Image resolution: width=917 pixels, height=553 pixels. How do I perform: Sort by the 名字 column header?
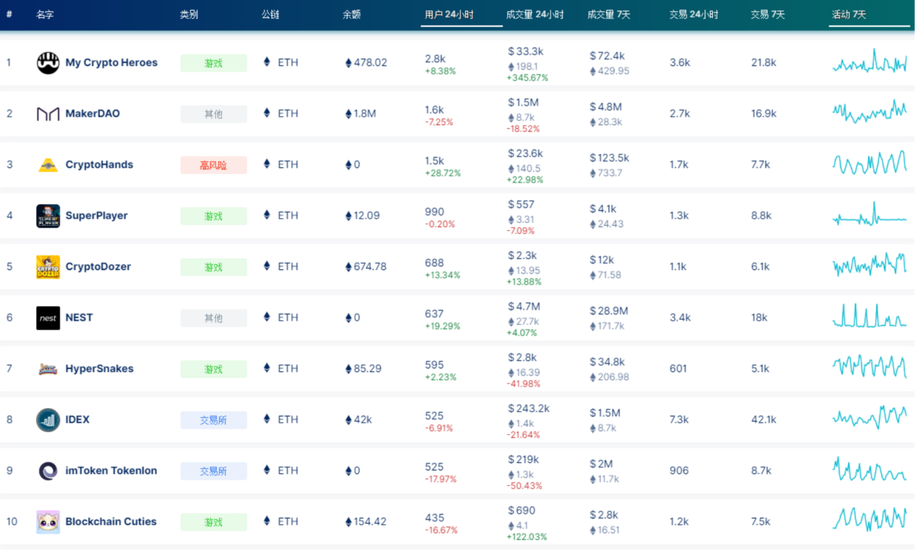pyautogui.click(x=45, y=15)
